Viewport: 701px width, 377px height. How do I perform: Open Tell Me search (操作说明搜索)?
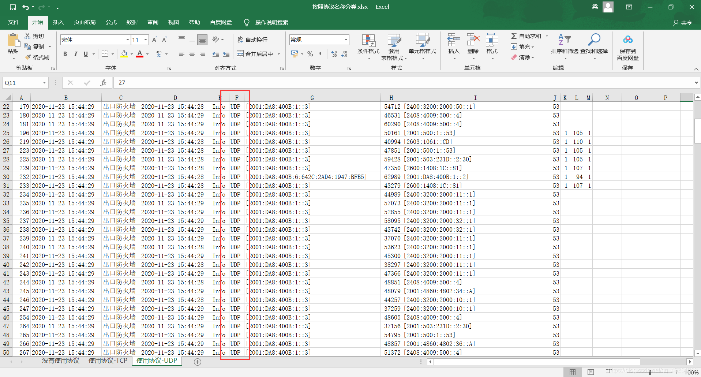(266, 22)
